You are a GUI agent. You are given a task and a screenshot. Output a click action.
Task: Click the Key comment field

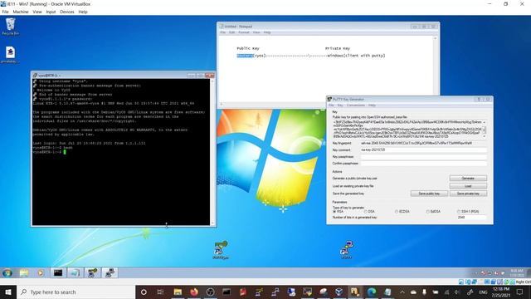coord(424,149)
